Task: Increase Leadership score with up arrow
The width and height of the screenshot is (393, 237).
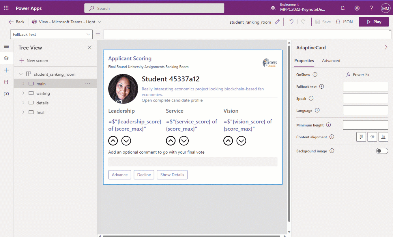Action: 113,141
